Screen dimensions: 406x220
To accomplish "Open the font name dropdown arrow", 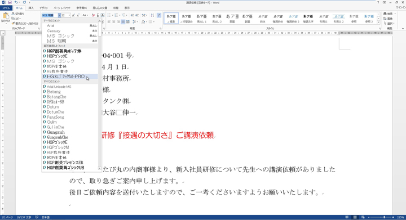I will coord(59,16).
